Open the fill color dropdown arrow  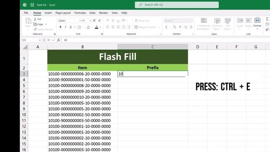tap(92, 27)
